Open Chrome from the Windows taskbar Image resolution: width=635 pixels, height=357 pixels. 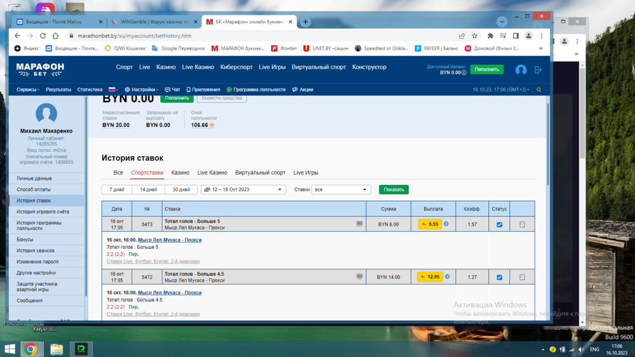point(30,349)
